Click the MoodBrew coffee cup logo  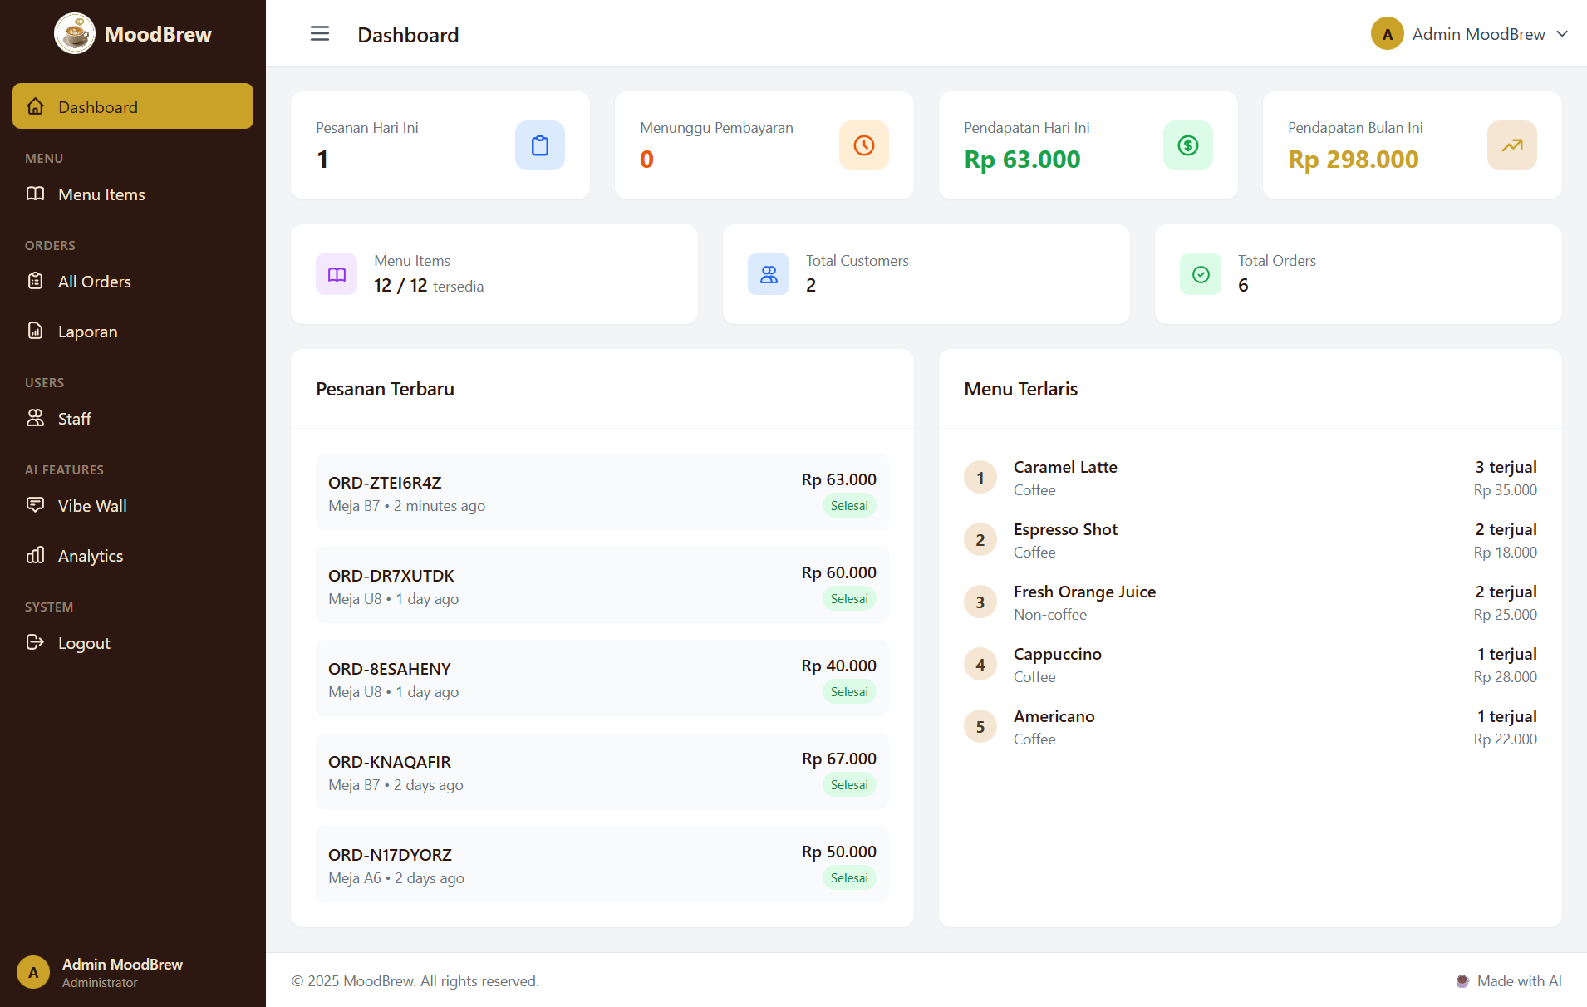coord(75,33)
